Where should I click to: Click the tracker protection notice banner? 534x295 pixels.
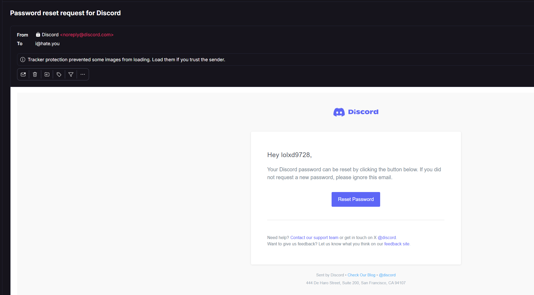coord(126,60)
